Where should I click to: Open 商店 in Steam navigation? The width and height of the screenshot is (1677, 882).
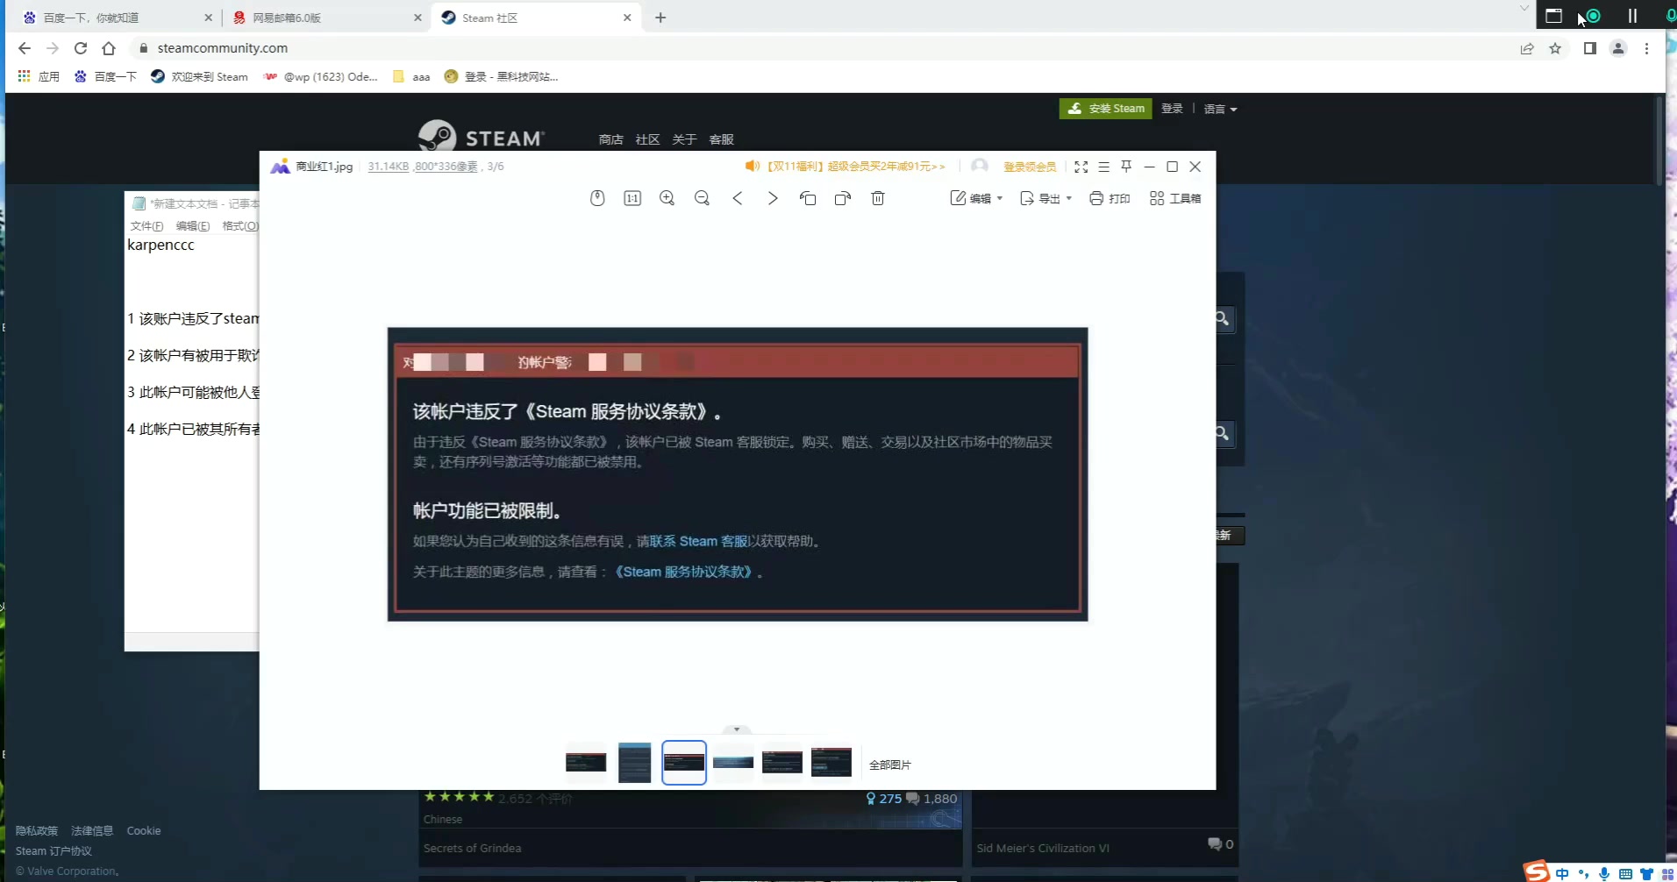pos(610,139)
